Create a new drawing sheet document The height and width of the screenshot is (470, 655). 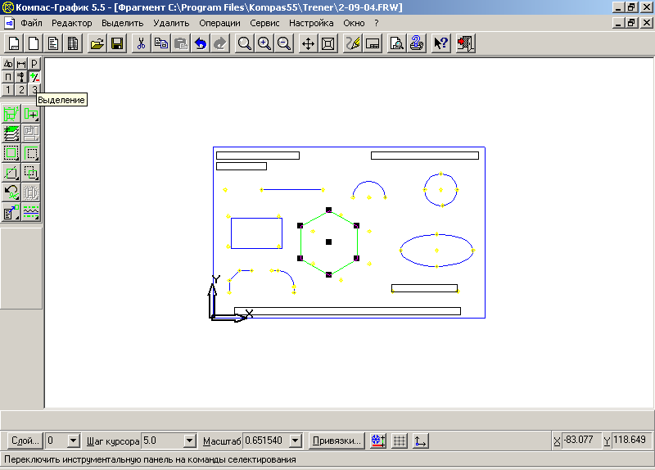pyautogui.click(x=14, y=43)
